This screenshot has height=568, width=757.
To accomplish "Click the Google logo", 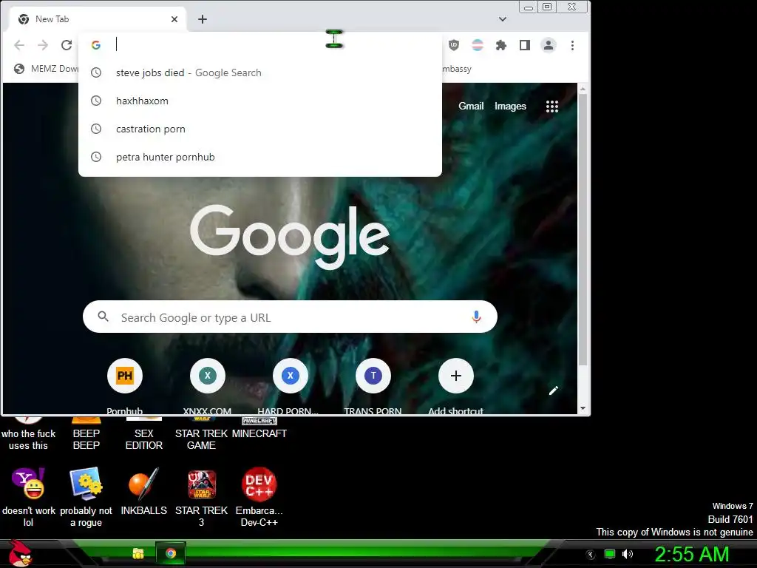I will (x=290, y=237).
